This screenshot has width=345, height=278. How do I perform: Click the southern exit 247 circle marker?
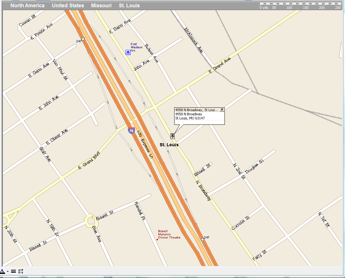(x=202, y=239)
